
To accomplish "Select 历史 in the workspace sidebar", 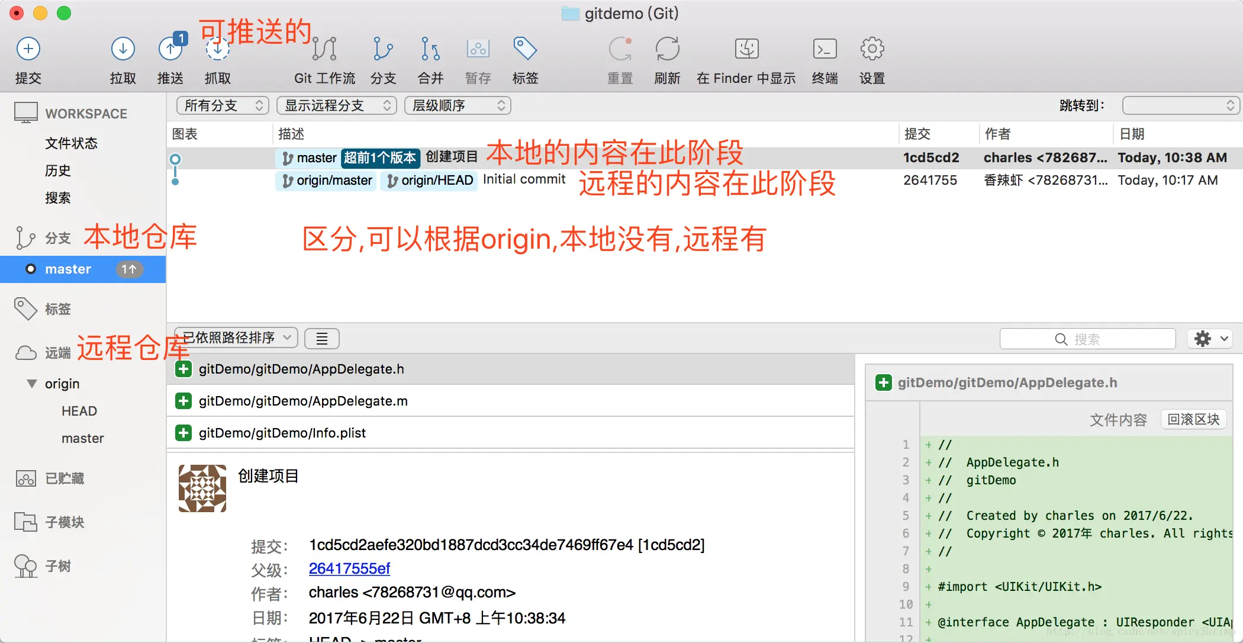I will (58, 171).
